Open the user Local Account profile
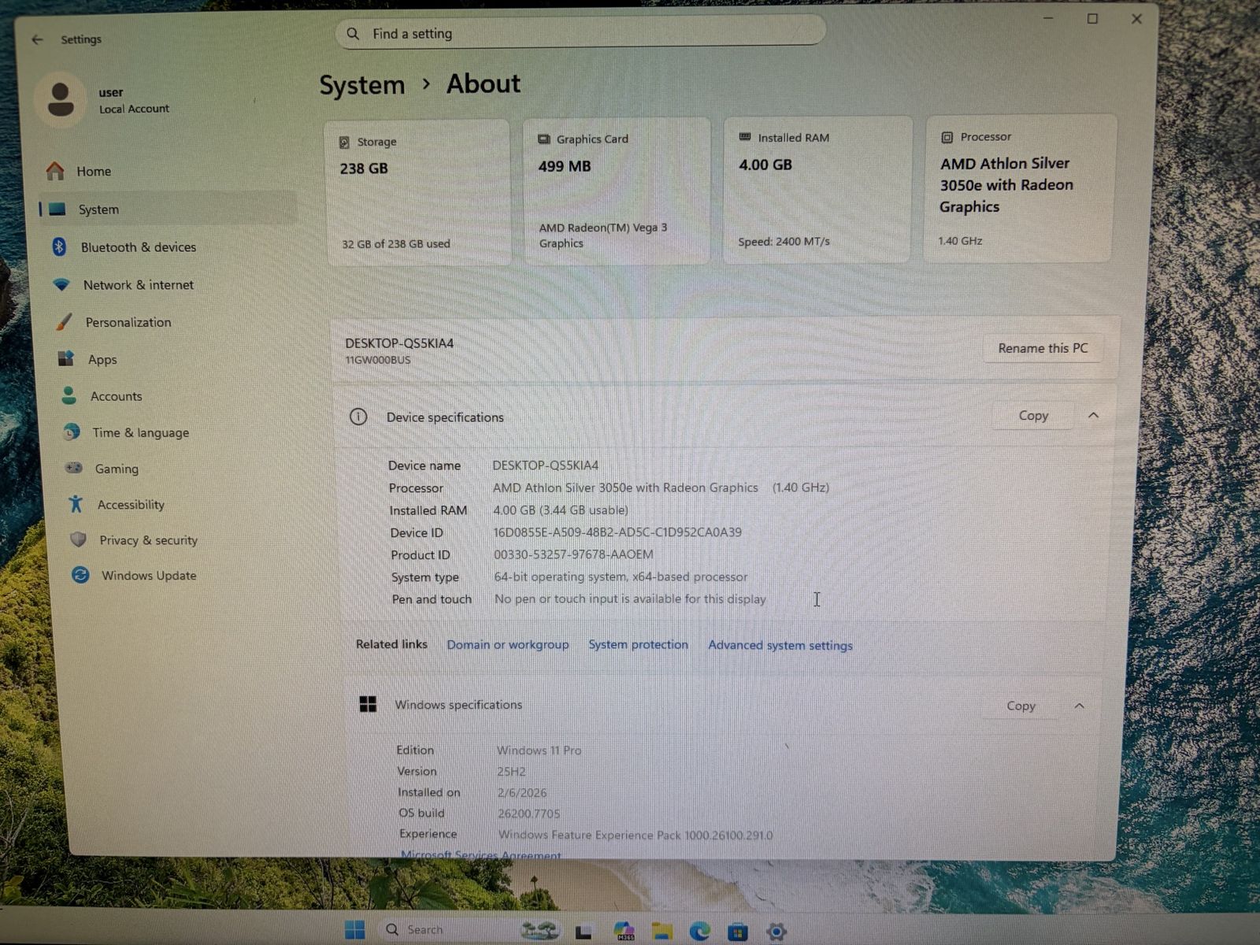The height and width of the screenshot is (945, 1260). [x=110, y=99]
